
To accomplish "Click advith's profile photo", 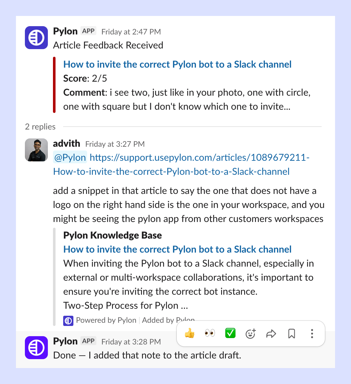I will point(36,150).
